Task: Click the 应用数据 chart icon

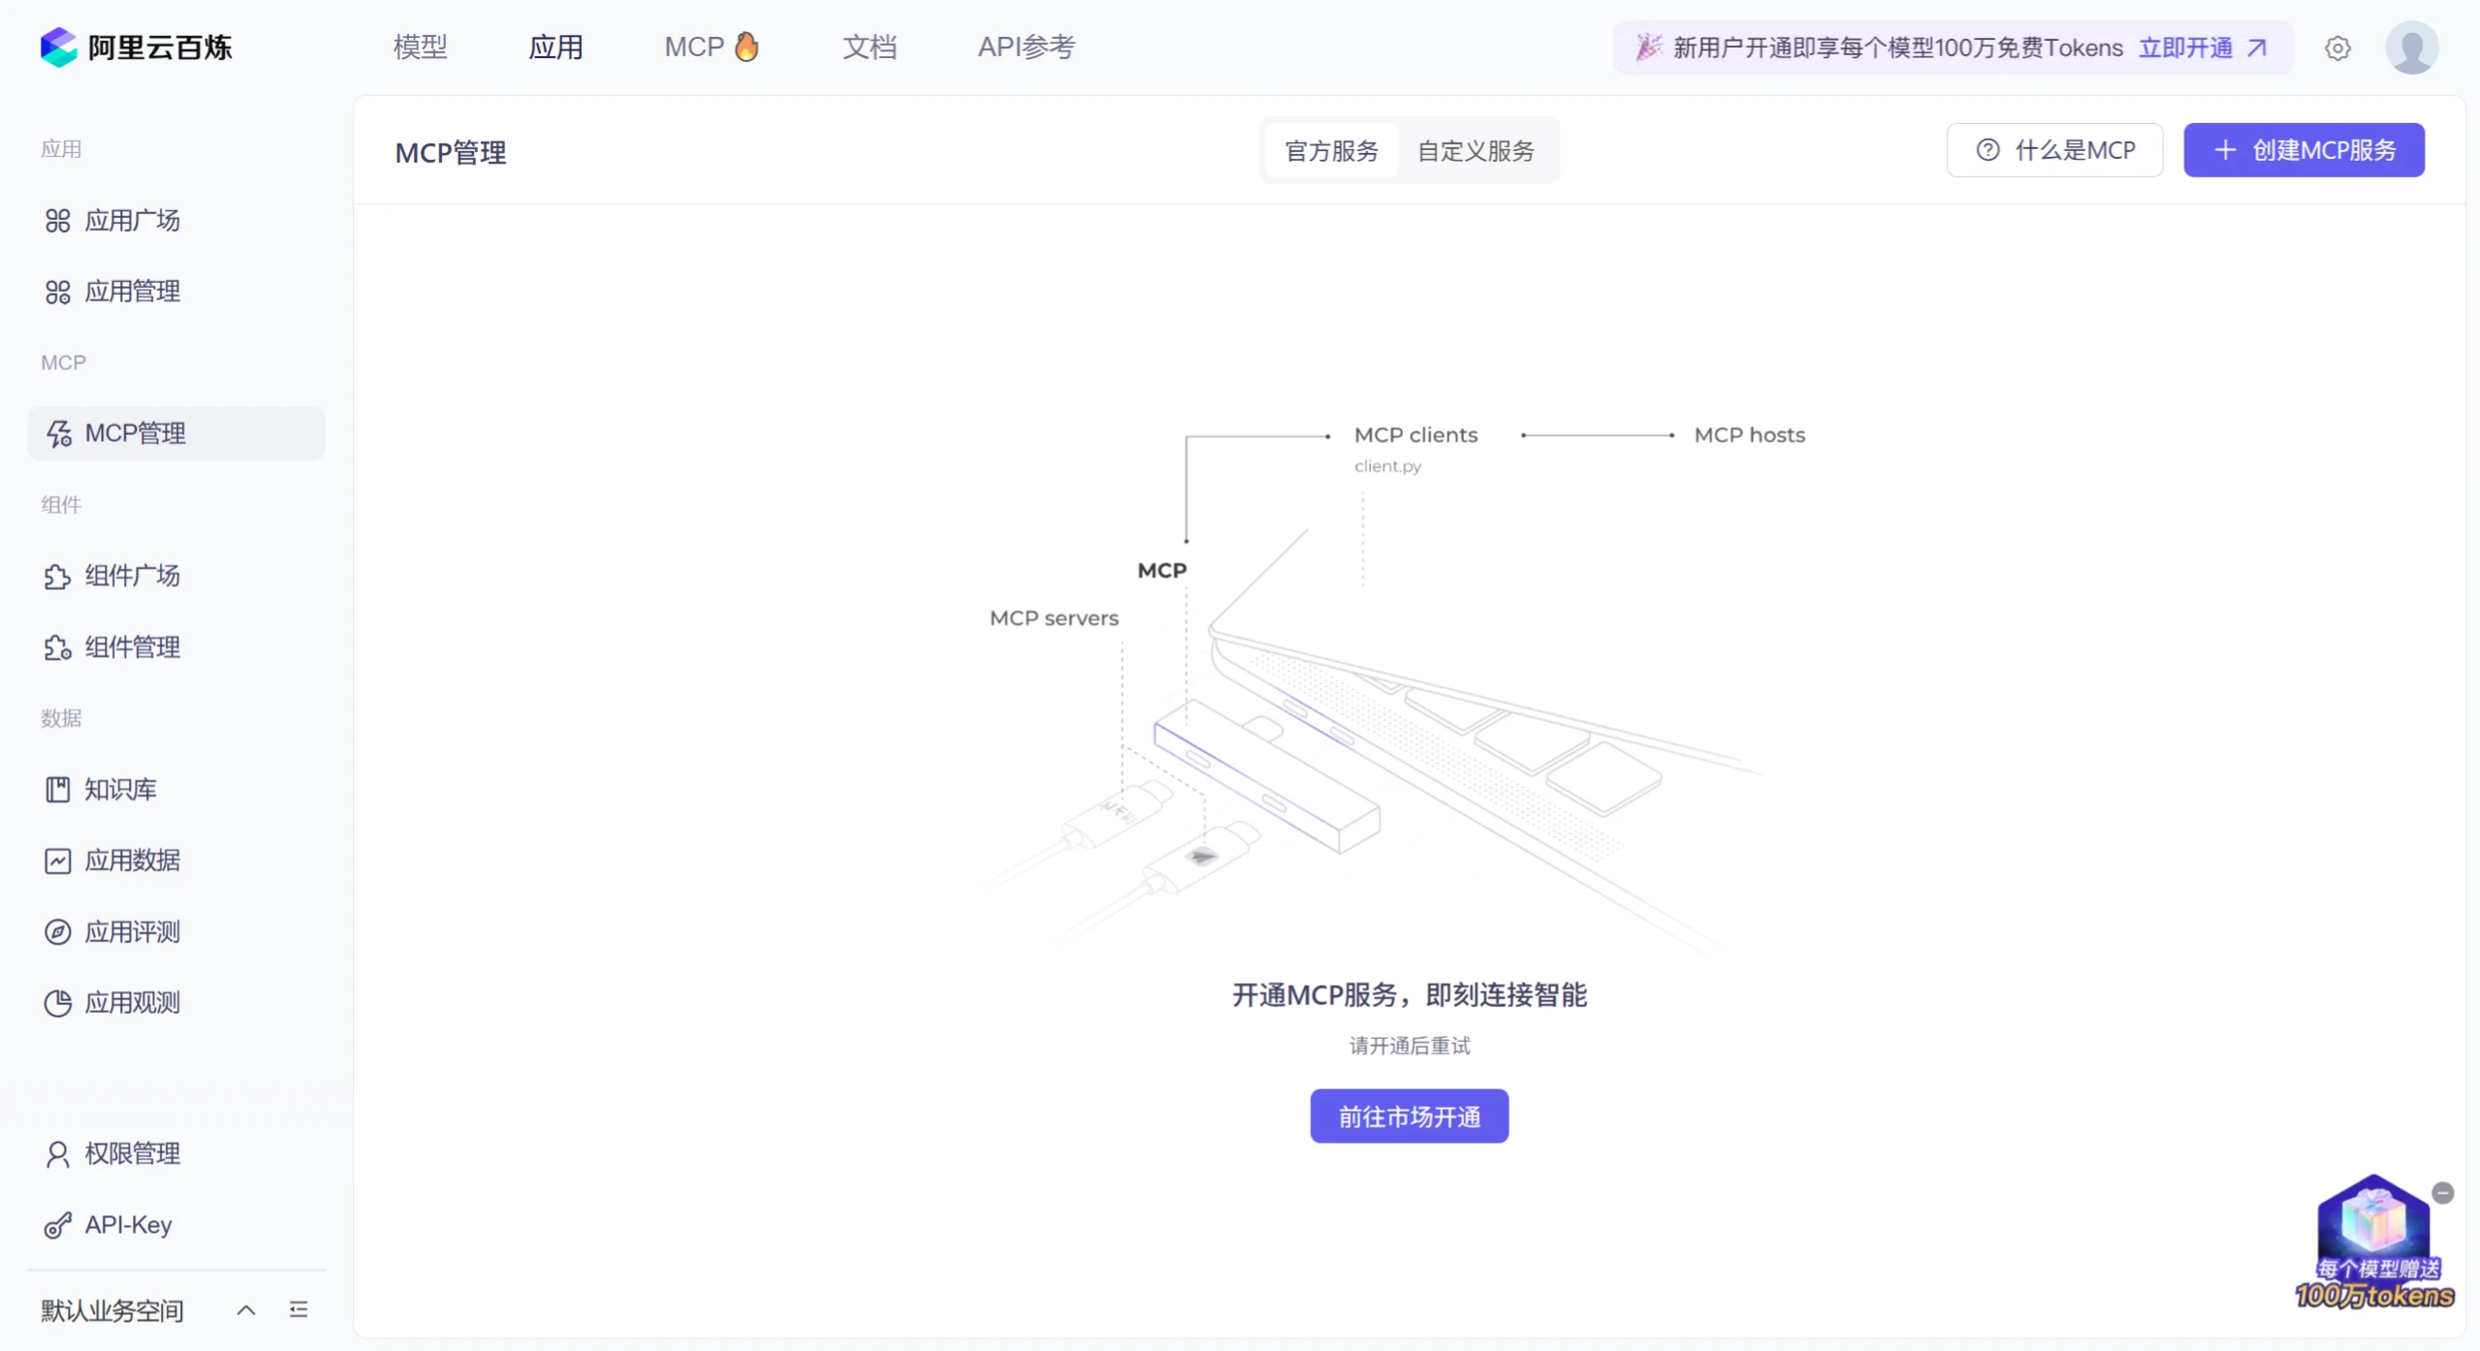Action: tap(57, 861)
